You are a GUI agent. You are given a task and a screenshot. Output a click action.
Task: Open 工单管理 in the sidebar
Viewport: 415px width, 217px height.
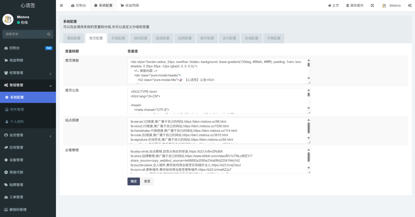click(x=28, y=197)
